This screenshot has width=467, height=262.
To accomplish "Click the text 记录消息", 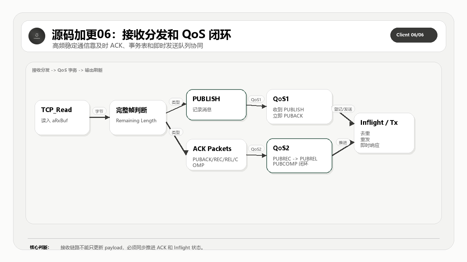I will (x=202, y=110).
